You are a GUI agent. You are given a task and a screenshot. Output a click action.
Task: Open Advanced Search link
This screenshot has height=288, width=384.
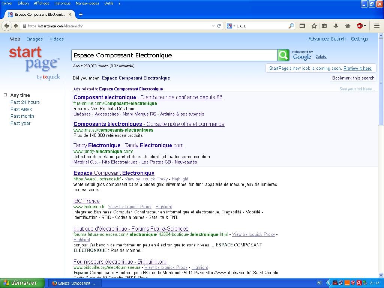tap(327, 39)
